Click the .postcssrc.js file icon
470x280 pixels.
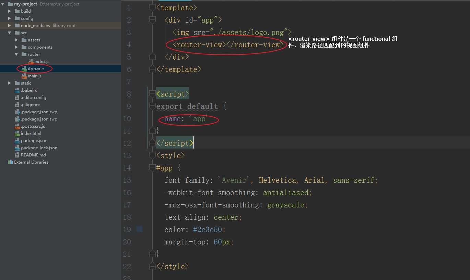17,126
